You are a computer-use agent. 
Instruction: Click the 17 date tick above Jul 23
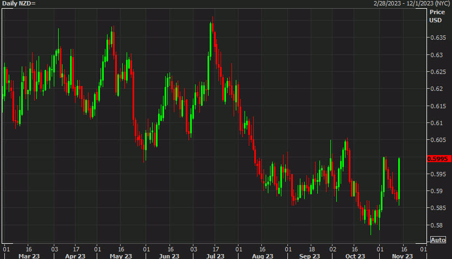click(216, 249)
